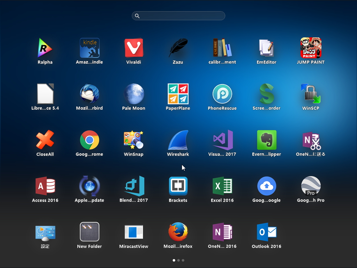Open the Ralpha app icon

click(45, 47)
